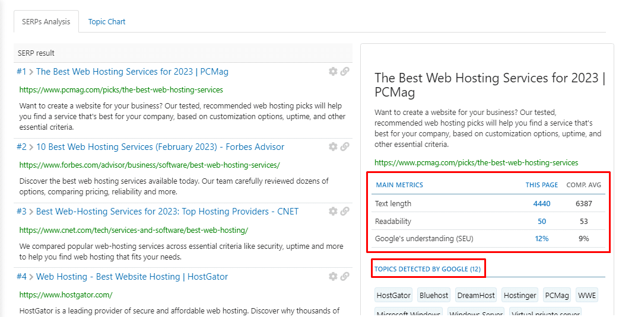Click link icon next to CNET result

(x=345, y=212)
